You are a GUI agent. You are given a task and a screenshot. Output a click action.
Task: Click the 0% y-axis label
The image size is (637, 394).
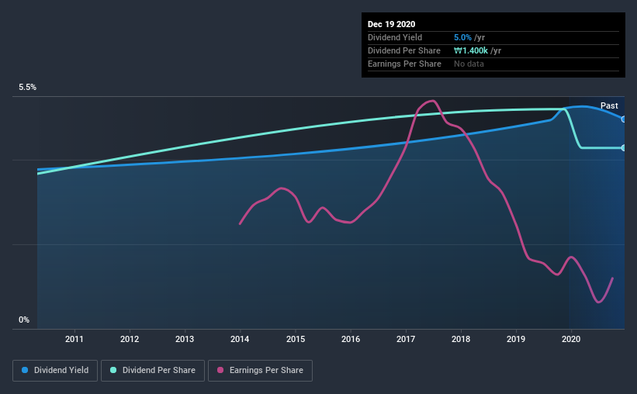(24, 320)
